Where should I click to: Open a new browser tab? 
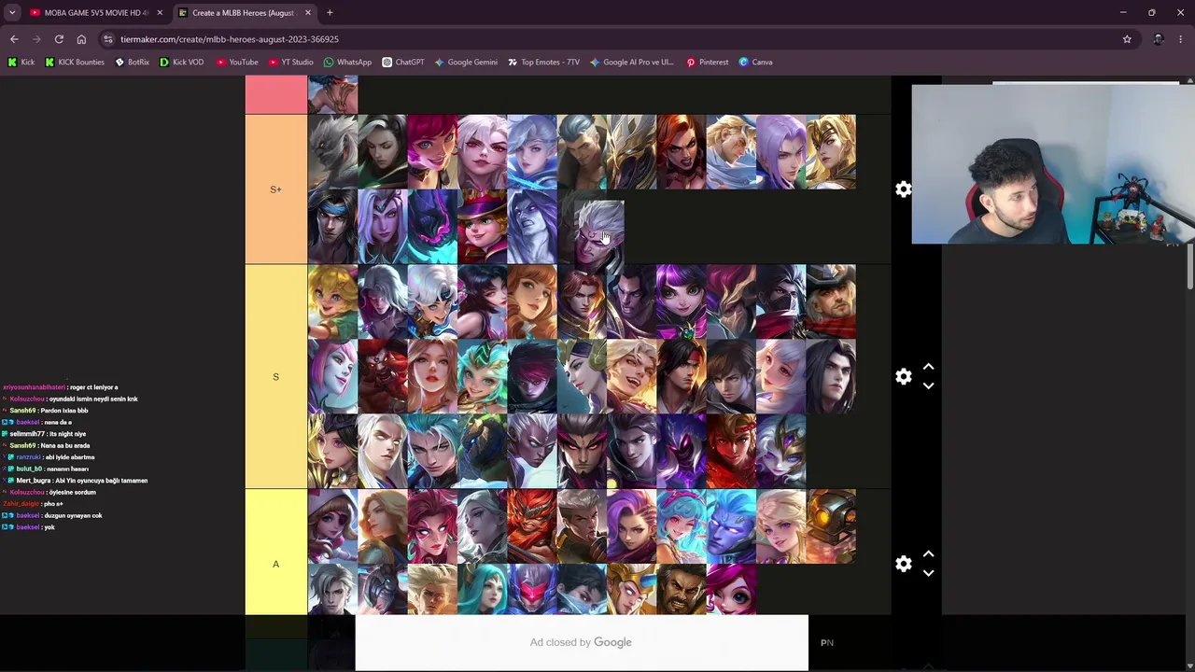330,12
